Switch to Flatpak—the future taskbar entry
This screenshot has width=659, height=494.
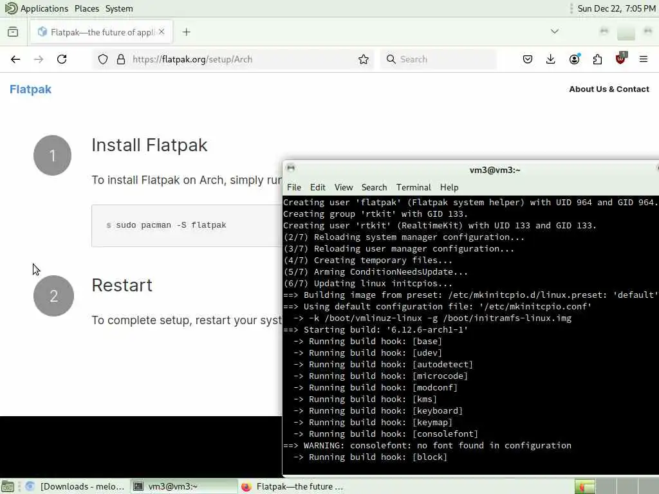click(292, 486)
